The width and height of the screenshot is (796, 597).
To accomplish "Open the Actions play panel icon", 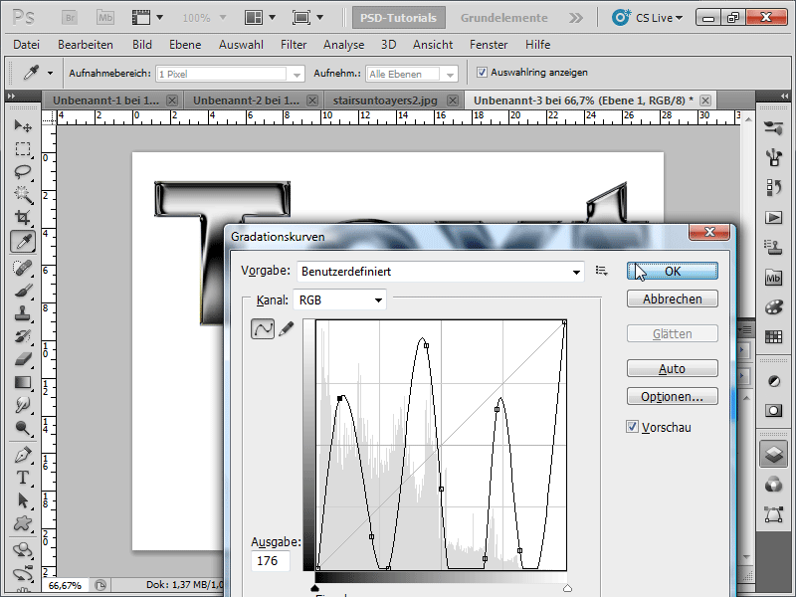I will coord(773,218).
